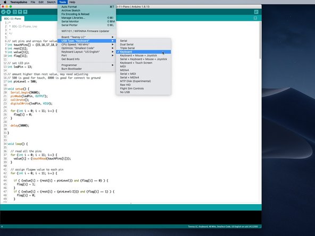
Task: Choose Serial + MIDI option
Action: pos(144,74)
